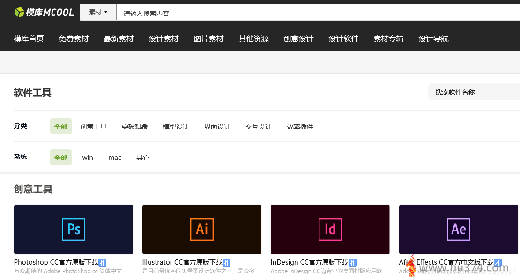Click the 荐 badge beside InDesign CC title
520x280 pixels.
coord(352,263)
